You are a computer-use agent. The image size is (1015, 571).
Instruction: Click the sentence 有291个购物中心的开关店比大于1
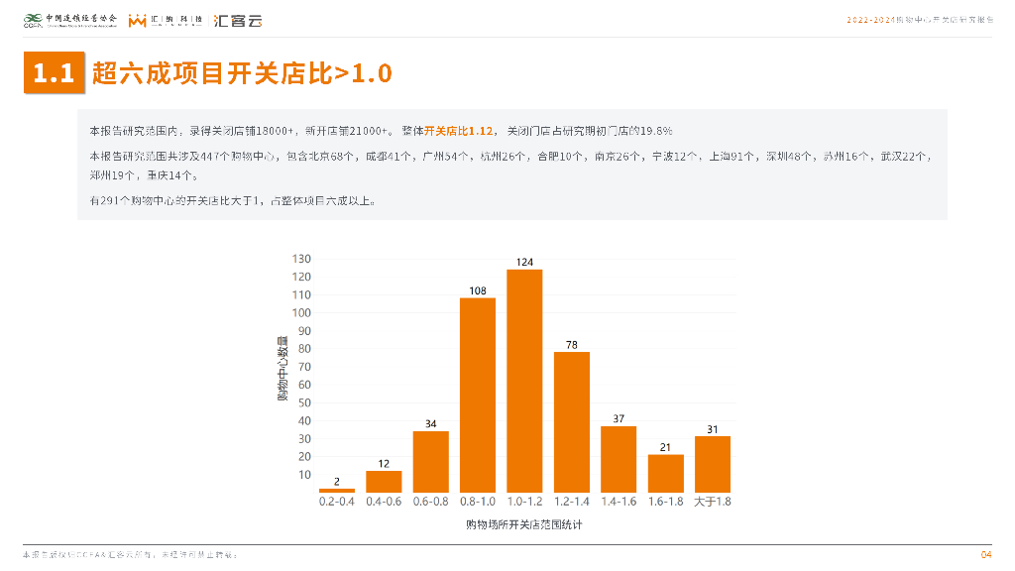pos(232,200)
